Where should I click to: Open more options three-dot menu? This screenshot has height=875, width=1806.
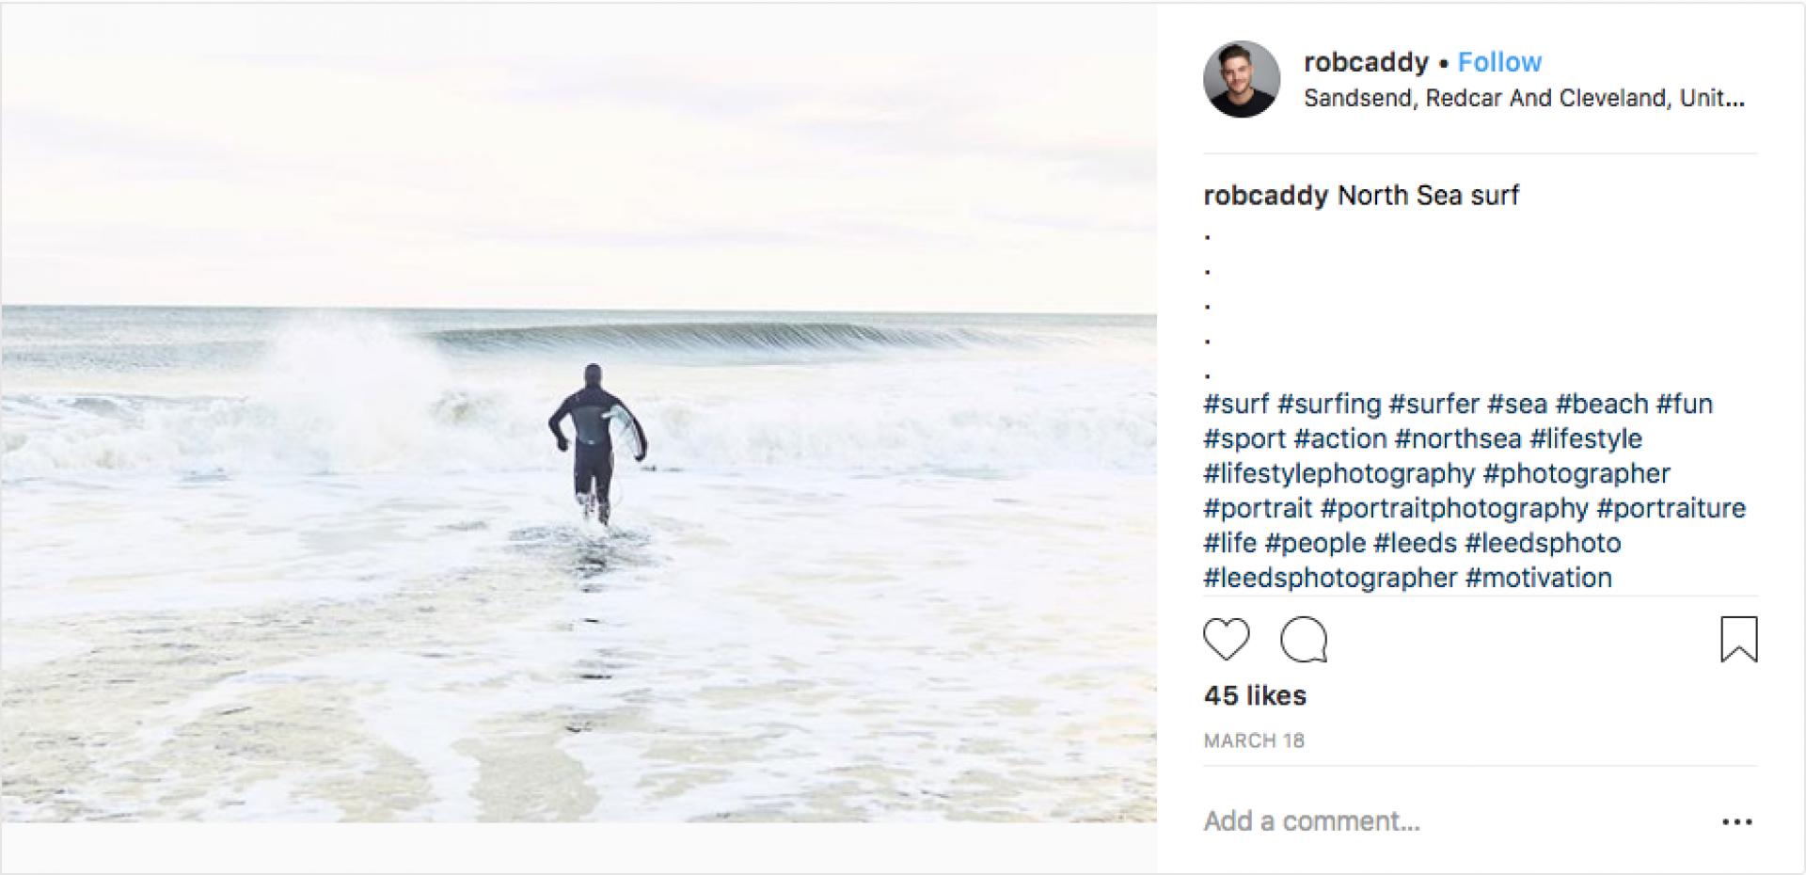[x=1736, y=822]
